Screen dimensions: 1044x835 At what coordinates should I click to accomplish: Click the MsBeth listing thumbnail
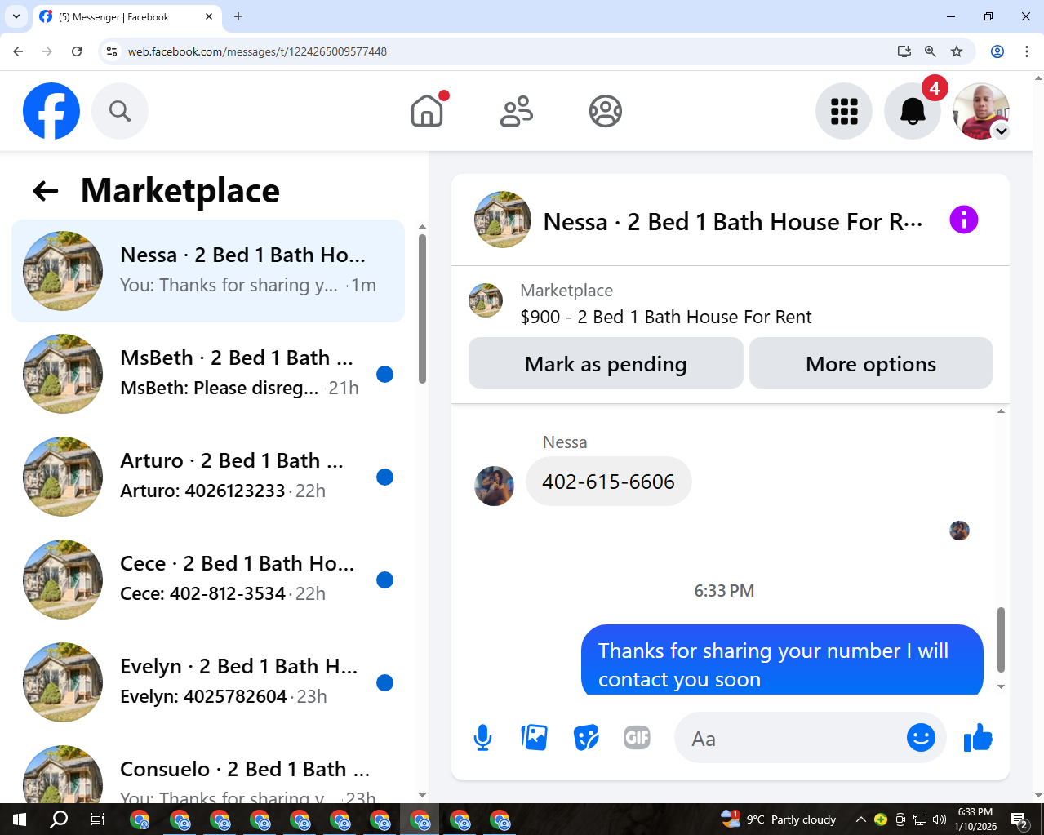(x=63, y=374)
